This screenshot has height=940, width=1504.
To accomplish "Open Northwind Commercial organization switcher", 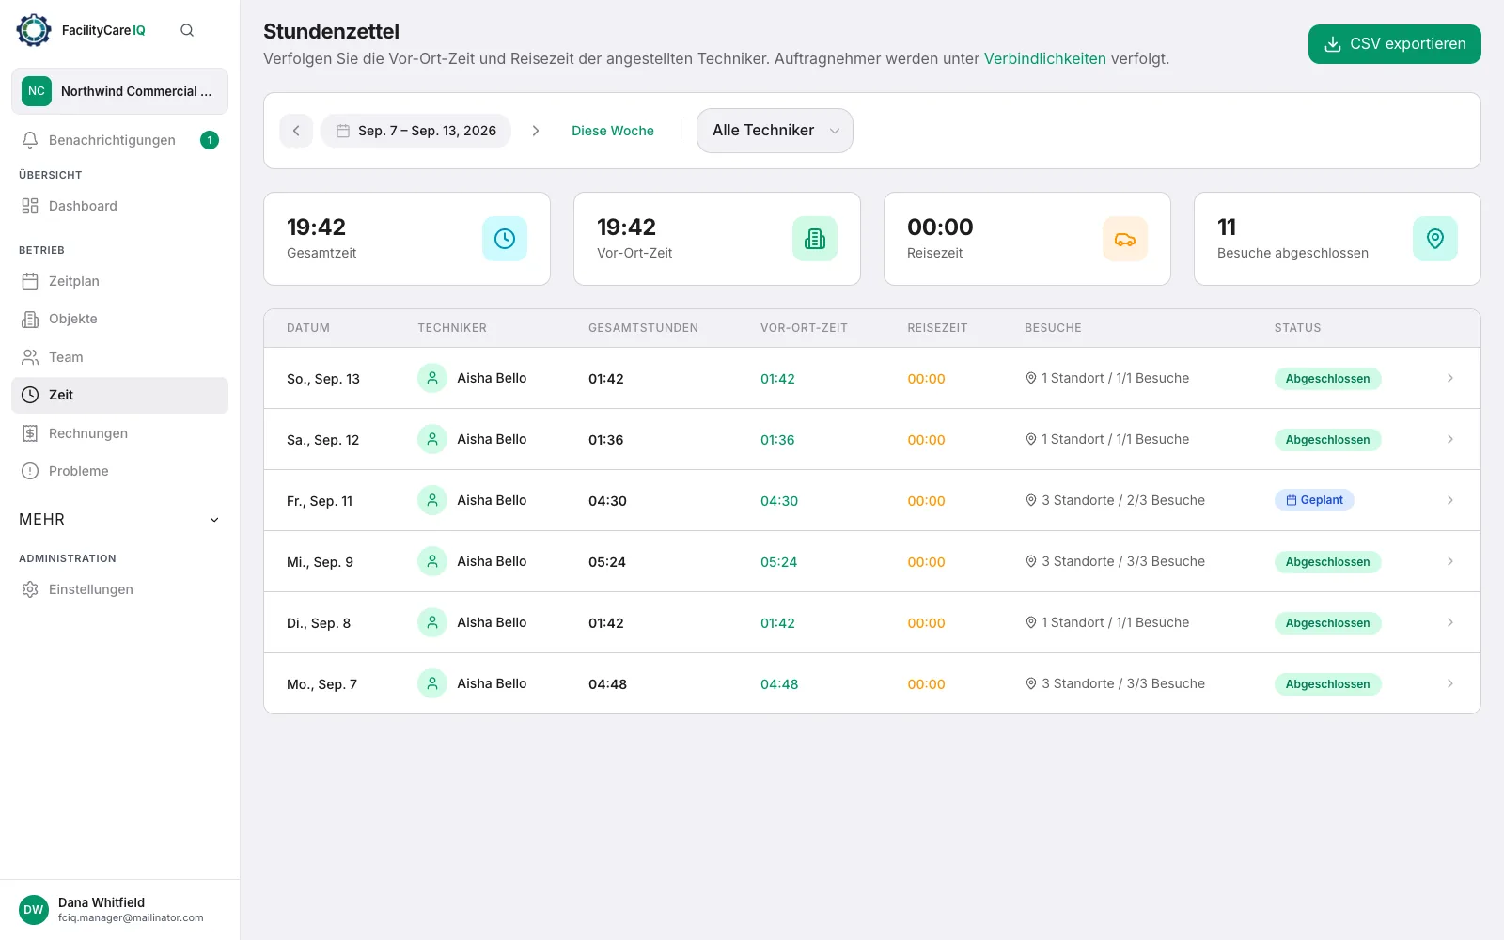I will click(x=119, y=91).
